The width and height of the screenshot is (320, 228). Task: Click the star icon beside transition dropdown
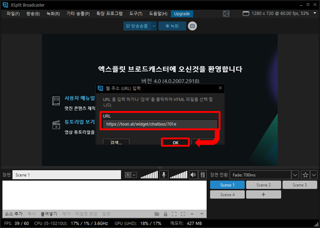point(305,175)
